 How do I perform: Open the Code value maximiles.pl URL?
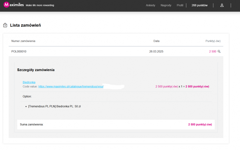point(71,86)
